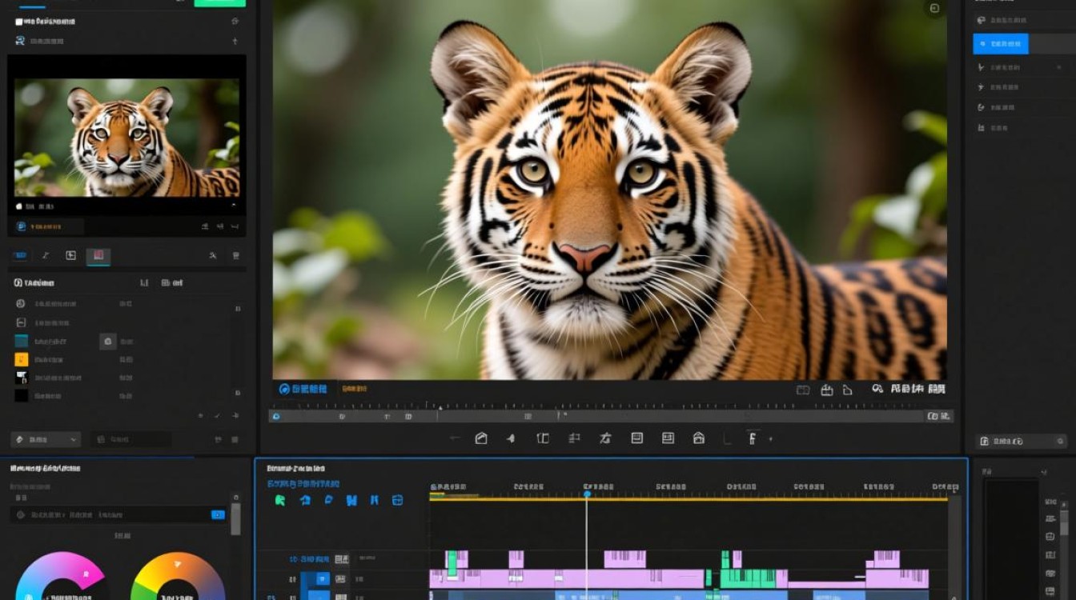The height and width of the screenshot is (600, 1076).
Task: Click the blue circular icon below the preview
Action: (284, 389)
